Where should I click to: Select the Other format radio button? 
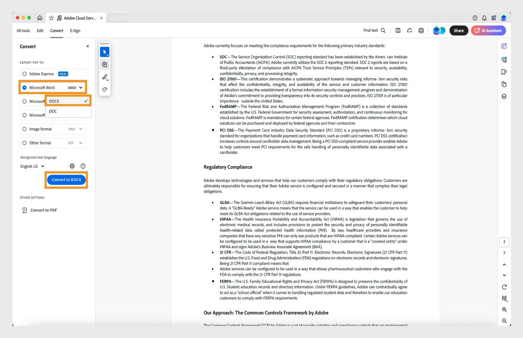point(24,143)
